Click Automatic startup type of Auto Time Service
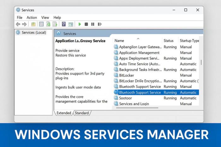 pos(188,64)
